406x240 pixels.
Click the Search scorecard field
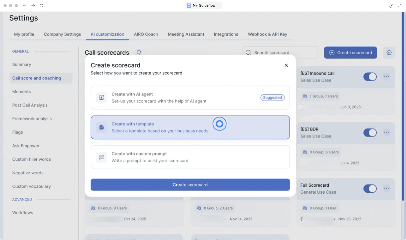click(283, 53)
